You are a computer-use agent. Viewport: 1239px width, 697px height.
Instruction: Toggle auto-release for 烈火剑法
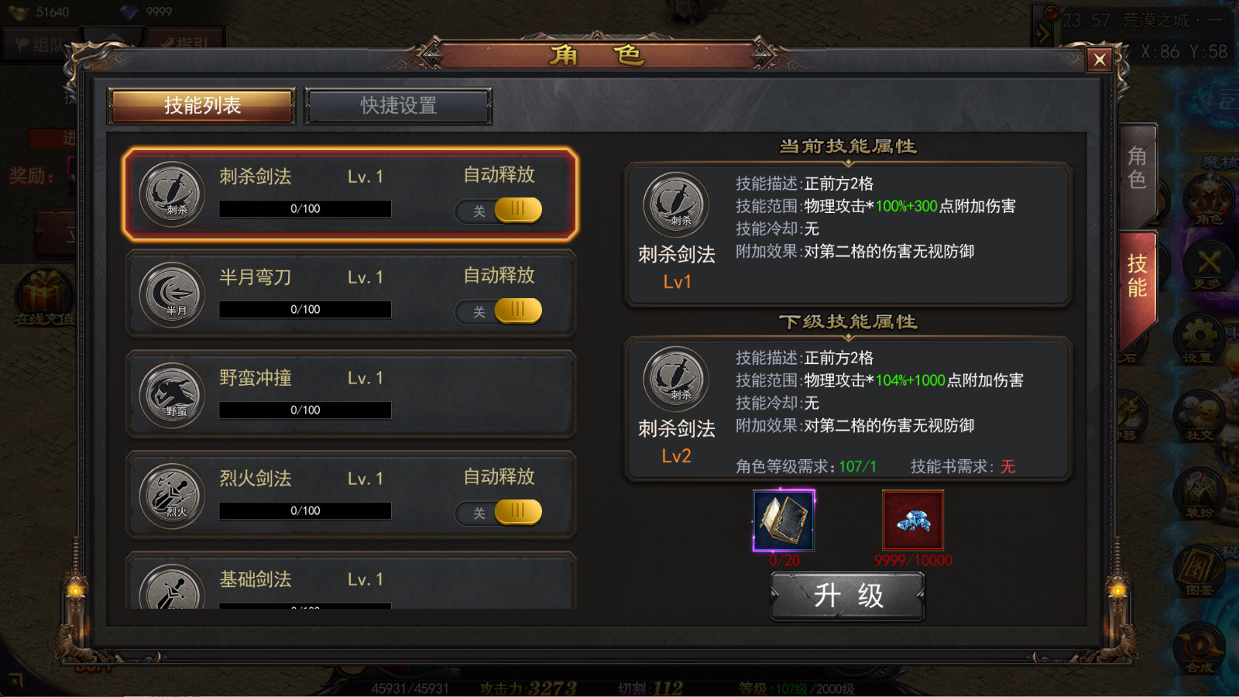tap(499, 512)
